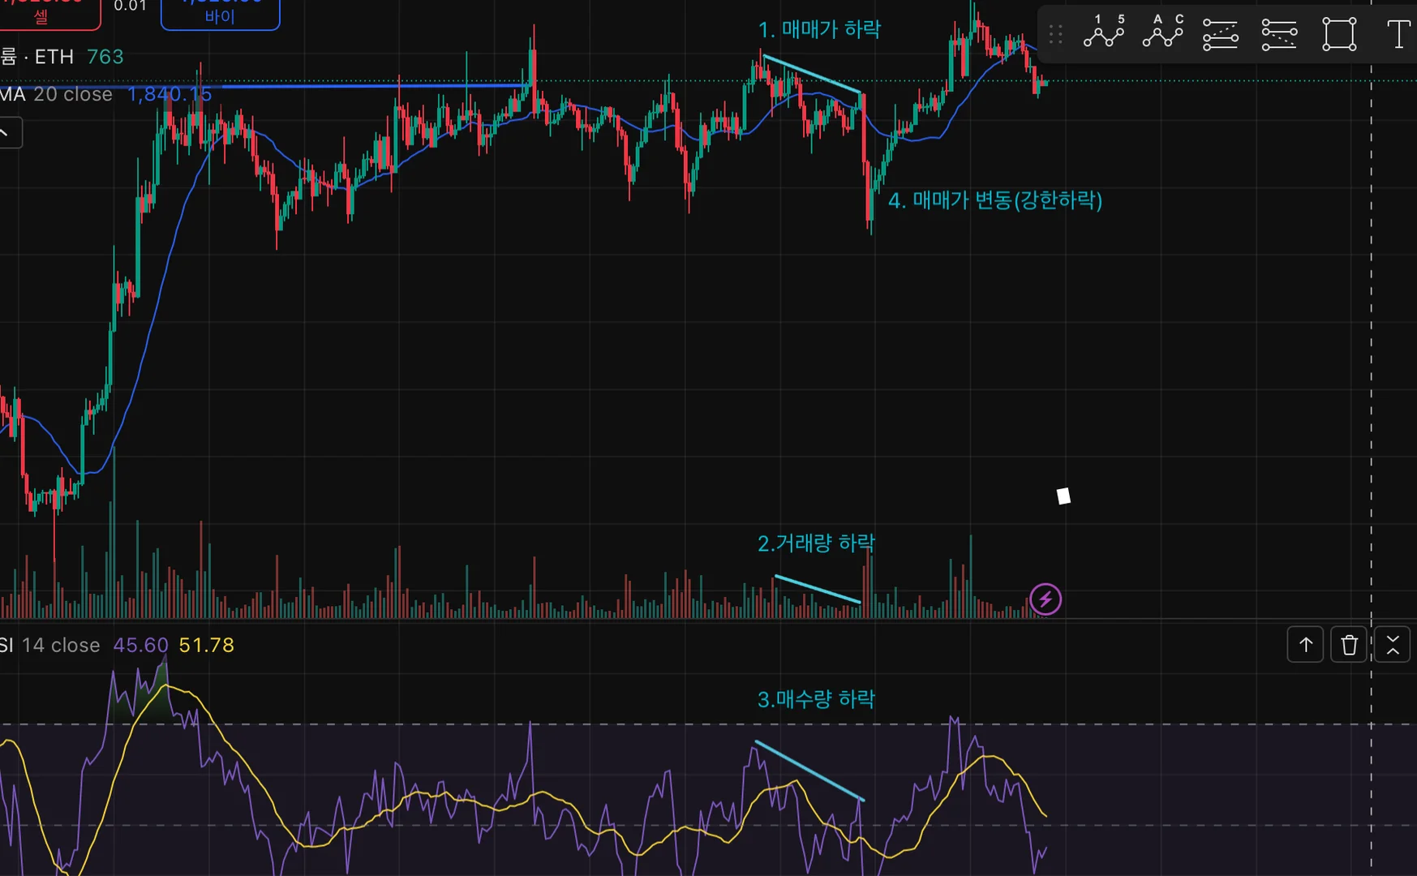Image resolution: width=1417 pixels, height=876 pixels.
Task: Choose the Fib retracement drawing tool
Action: pos(1221,35)
